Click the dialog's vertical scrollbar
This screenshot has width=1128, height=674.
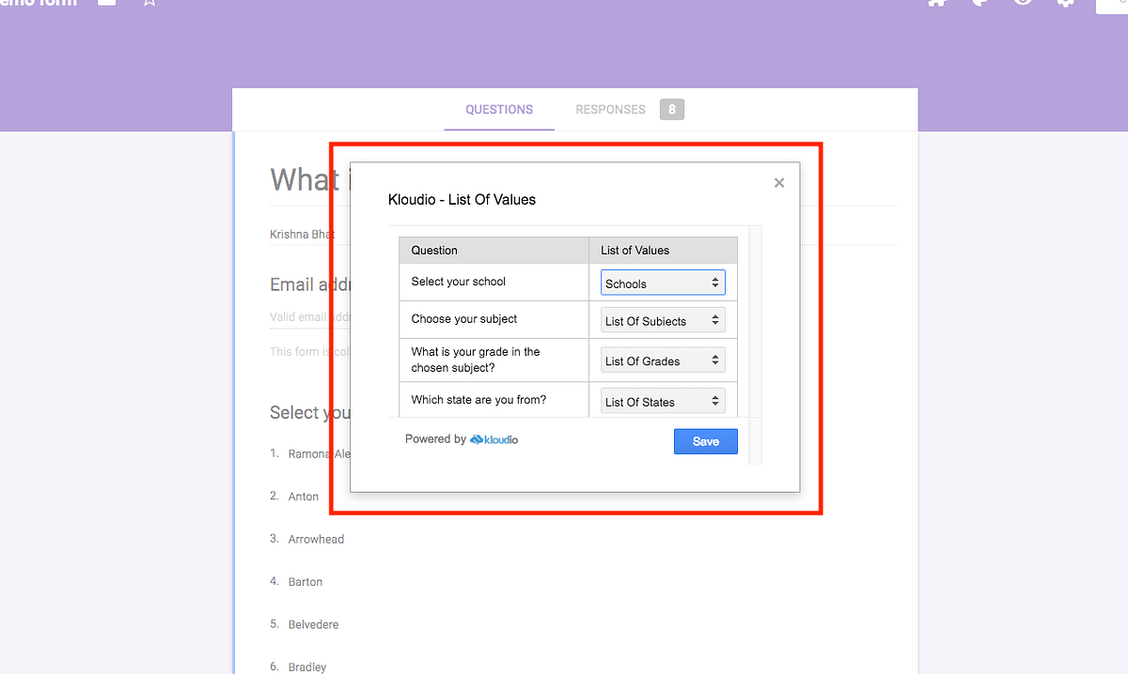755,345
